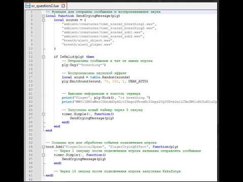Place cursor on 'local sounds = {' line

70,20
